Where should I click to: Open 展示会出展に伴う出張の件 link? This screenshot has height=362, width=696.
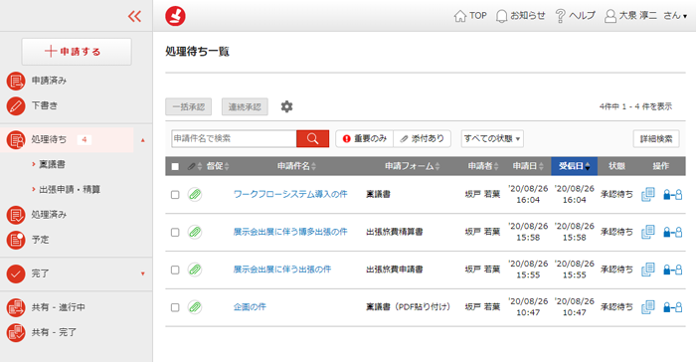coord(282,270)
